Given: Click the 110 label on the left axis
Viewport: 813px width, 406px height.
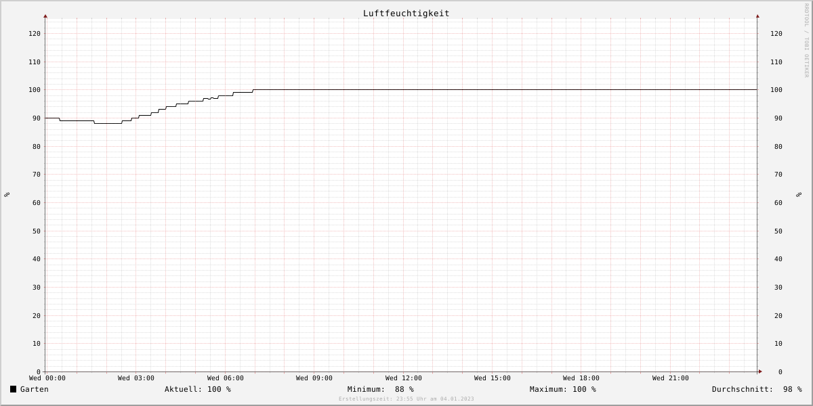Looking at the screenshot, I should (x=35, y=62).
